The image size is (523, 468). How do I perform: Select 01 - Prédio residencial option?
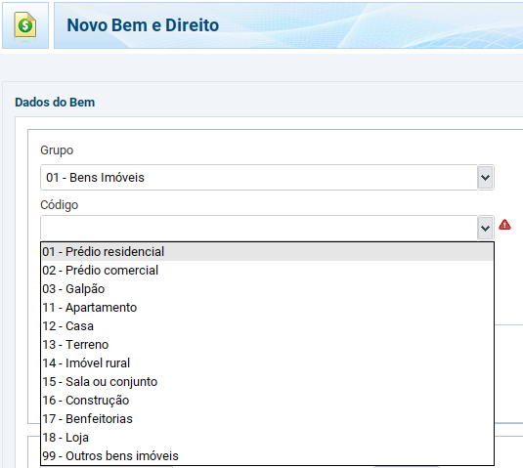coord(267,252)
